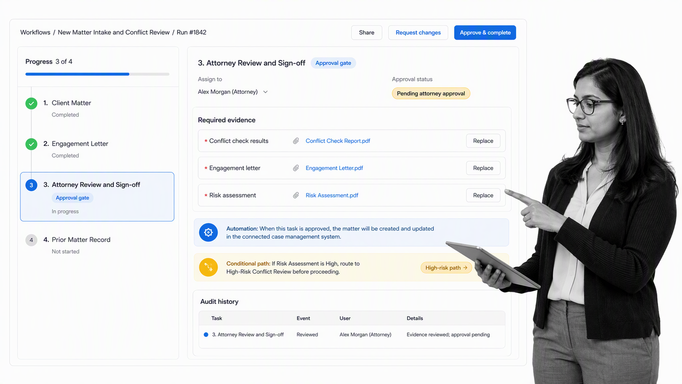Open step 1 Client Matter

(71, 103)
